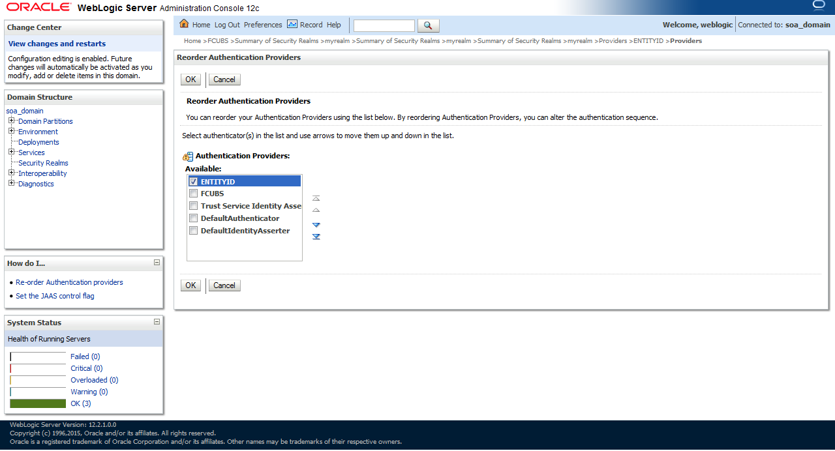
Task: Click the Record icon in toolbar
Action: 292,24
